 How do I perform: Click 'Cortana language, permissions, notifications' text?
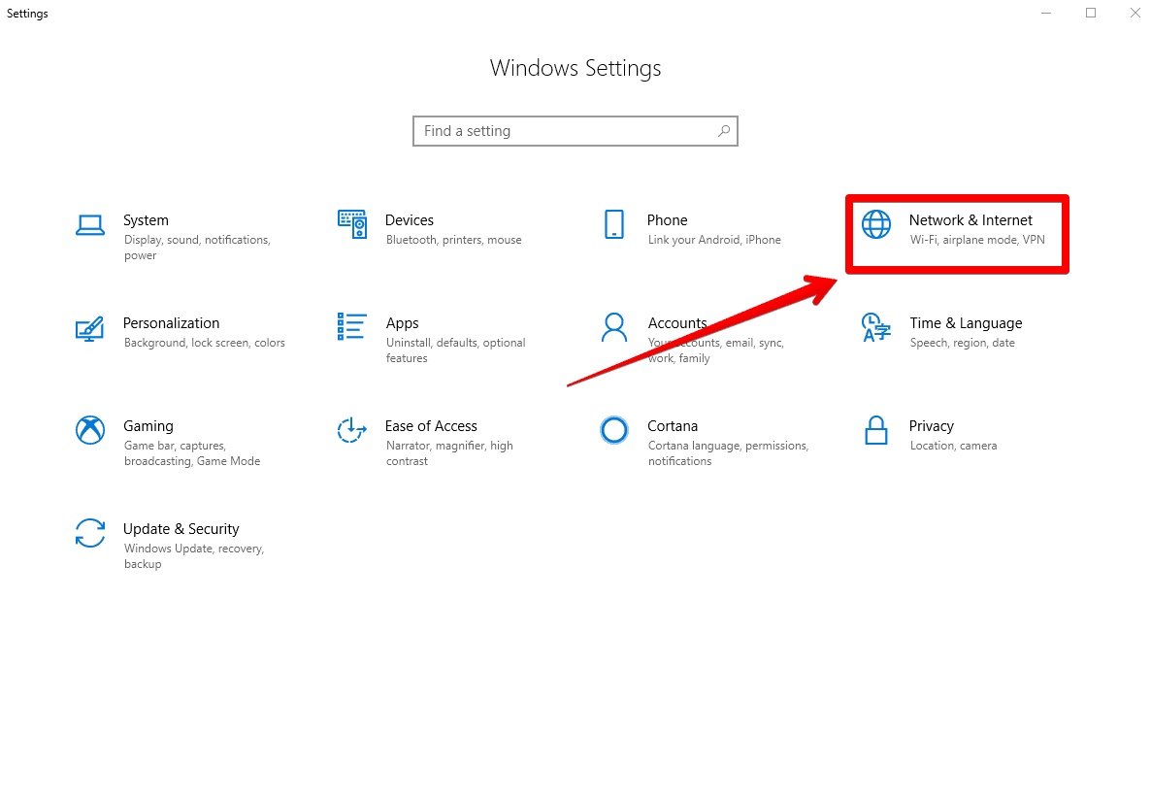point(728,453)
